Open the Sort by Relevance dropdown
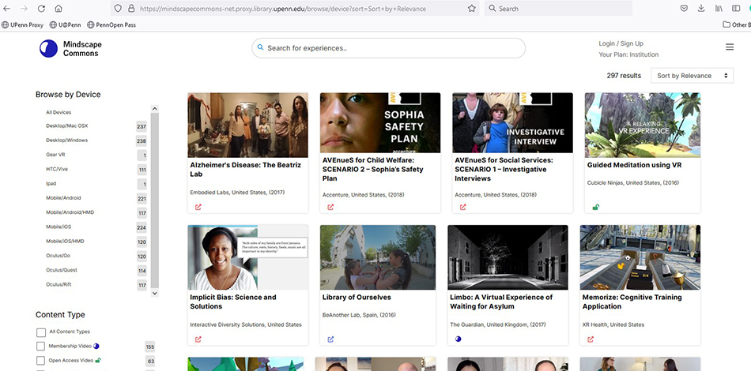Screen dimensions: 751x371 point(692,76)
